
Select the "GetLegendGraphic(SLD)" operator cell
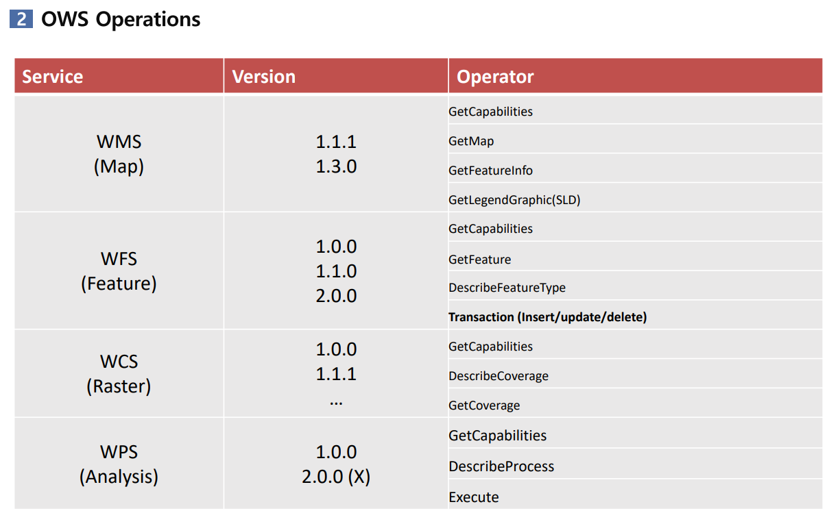636,199
